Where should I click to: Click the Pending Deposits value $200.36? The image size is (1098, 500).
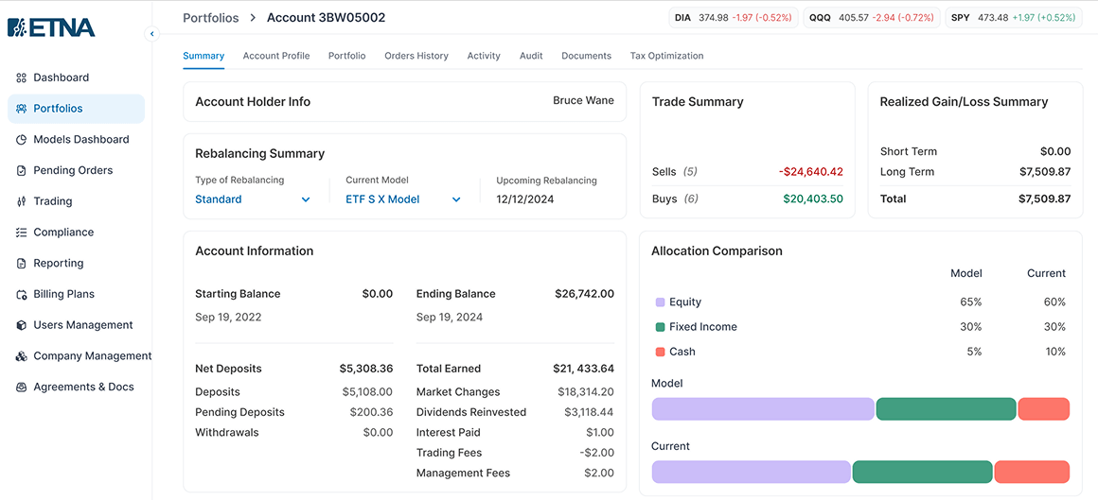pos(371,412)
